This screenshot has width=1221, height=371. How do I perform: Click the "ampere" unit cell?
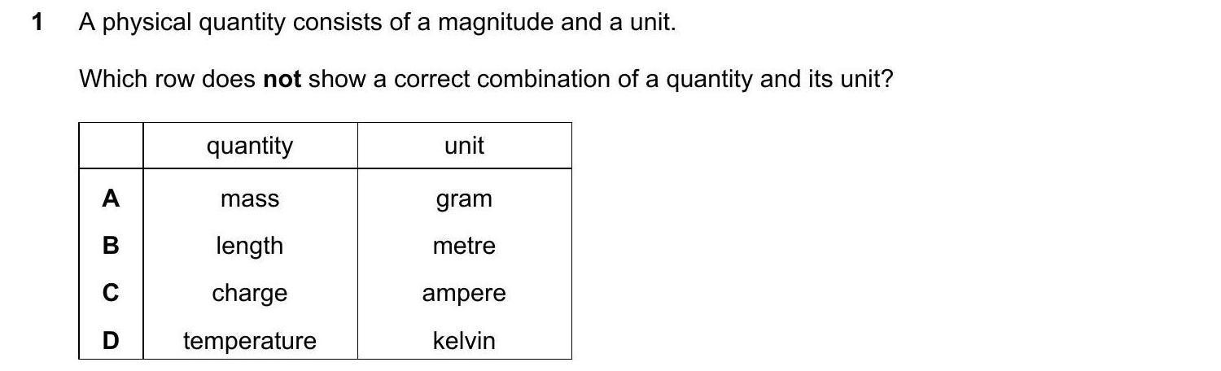[x=464, y=293]
